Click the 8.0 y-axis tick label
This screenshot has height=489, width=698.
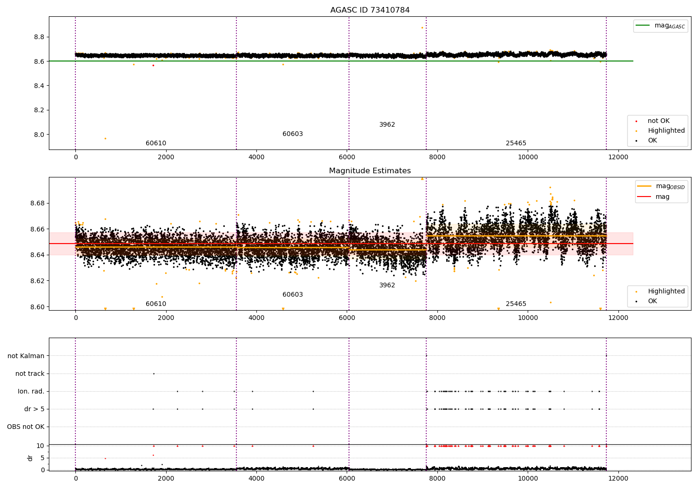coord(39,135)
